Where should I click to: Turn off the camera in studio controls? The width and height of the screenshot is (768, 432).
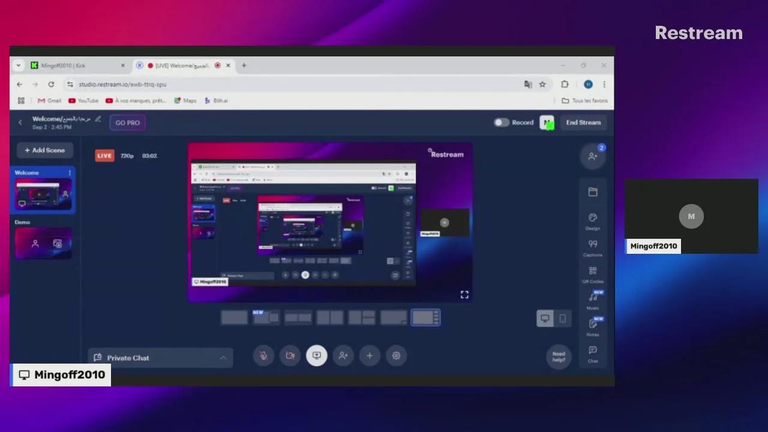coord(290,356)
